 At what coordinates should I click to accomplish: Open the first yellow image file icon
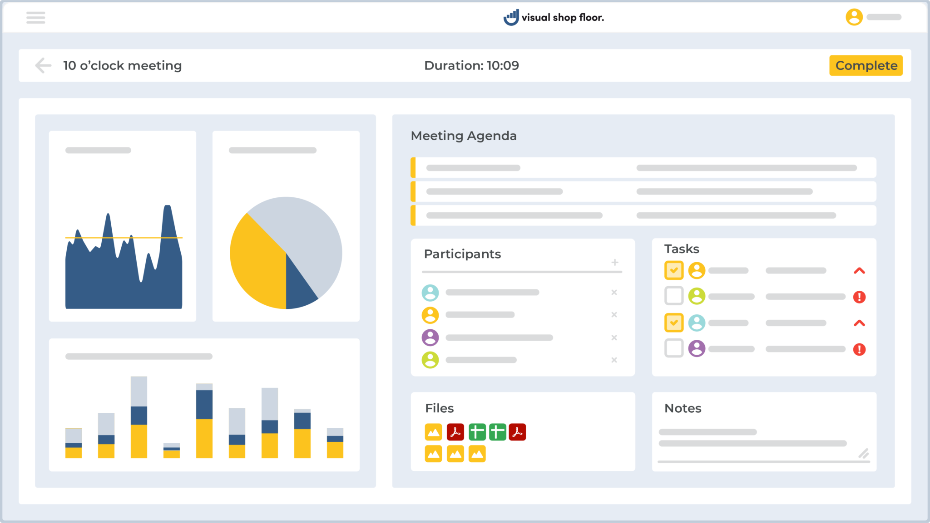[x=433, y=432]
